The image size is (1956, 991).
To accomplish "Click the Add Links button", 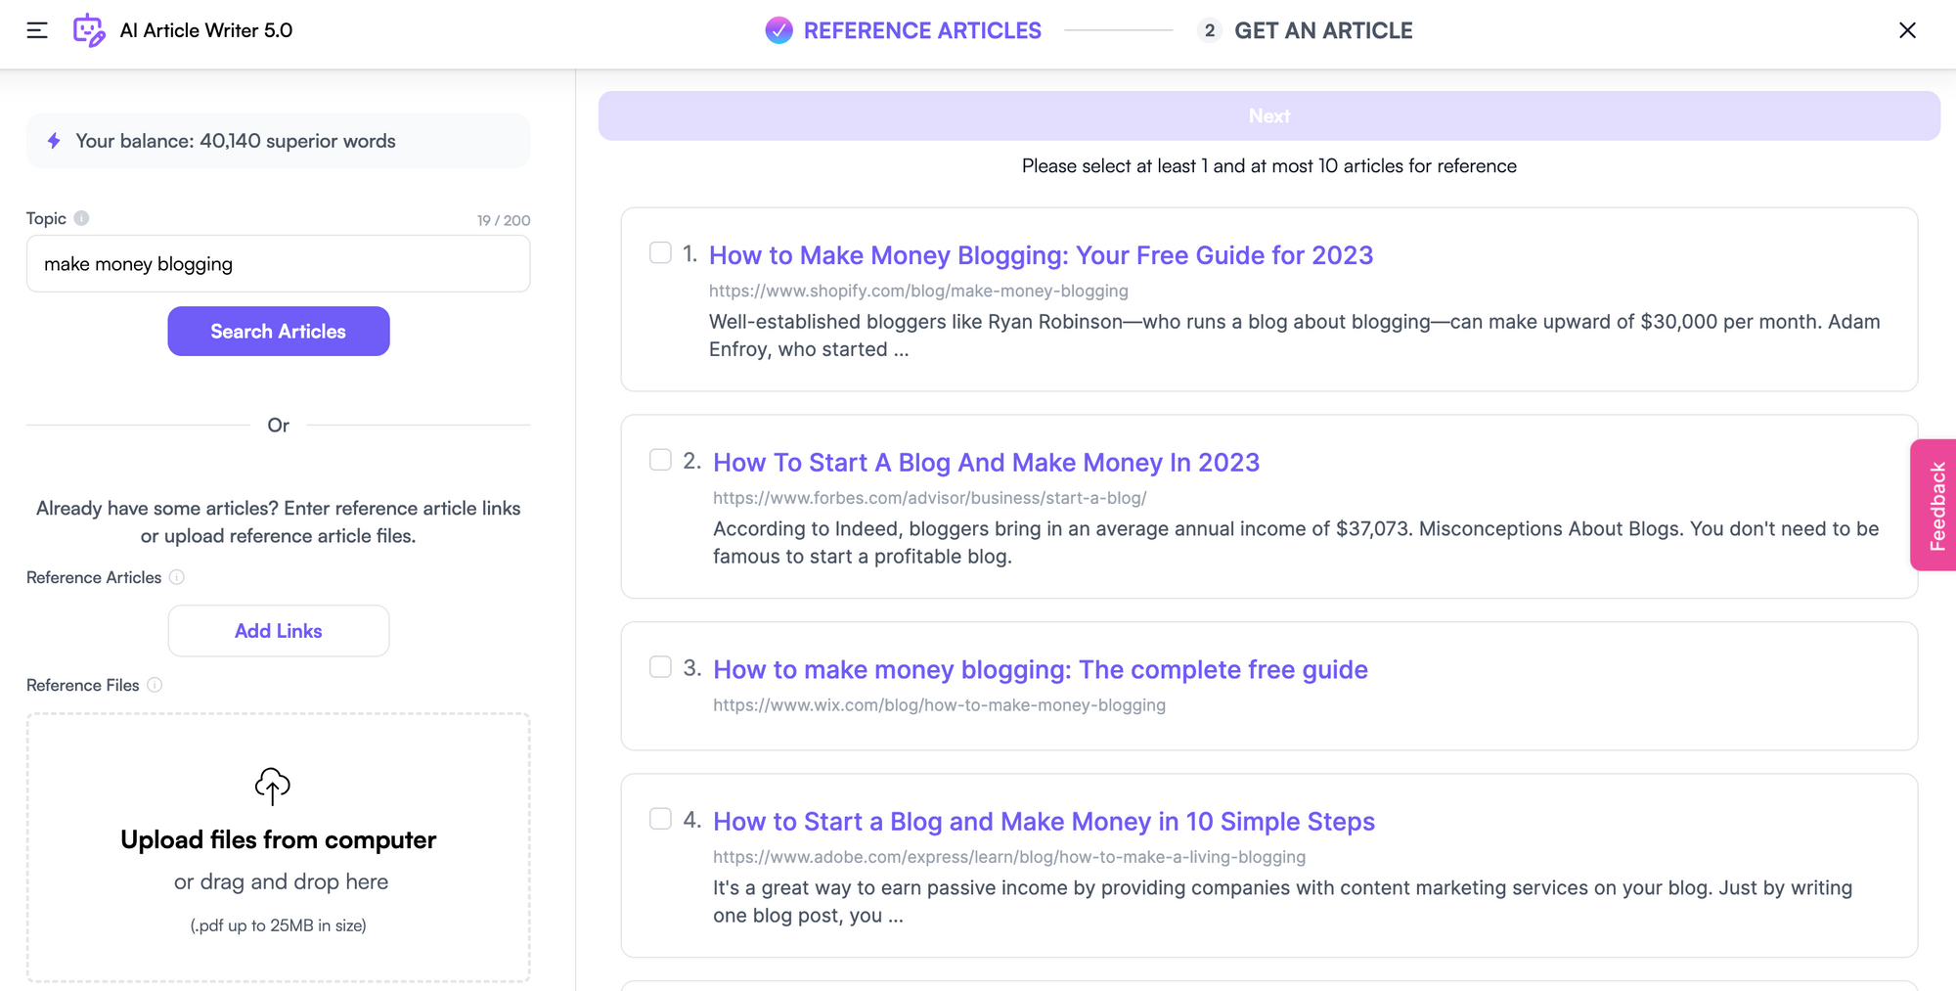I will (278, 630).
